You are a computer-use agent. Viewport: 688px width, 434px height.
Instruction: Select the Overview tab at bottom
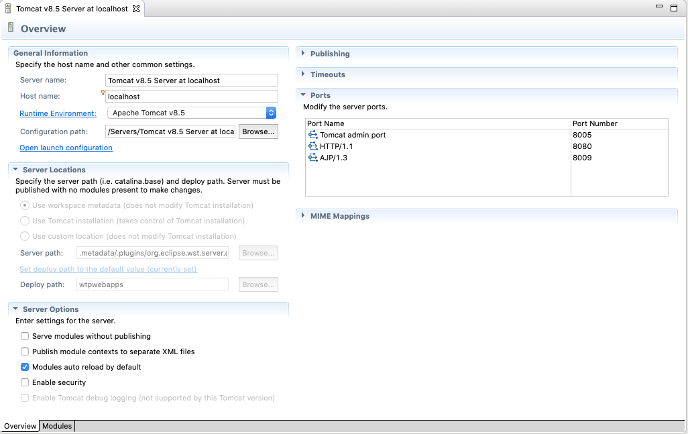[x=20, y=426]
